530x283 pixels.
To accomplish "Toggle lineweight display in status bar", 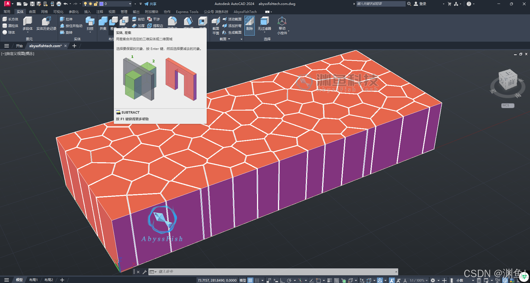I will coord(329,280).
